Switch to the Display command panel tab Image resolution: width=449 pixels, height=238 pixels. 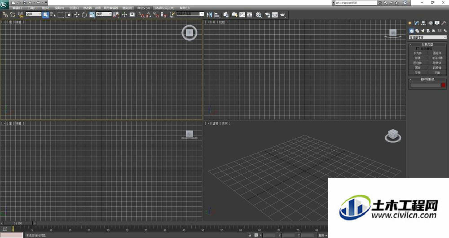coord(437,23)
